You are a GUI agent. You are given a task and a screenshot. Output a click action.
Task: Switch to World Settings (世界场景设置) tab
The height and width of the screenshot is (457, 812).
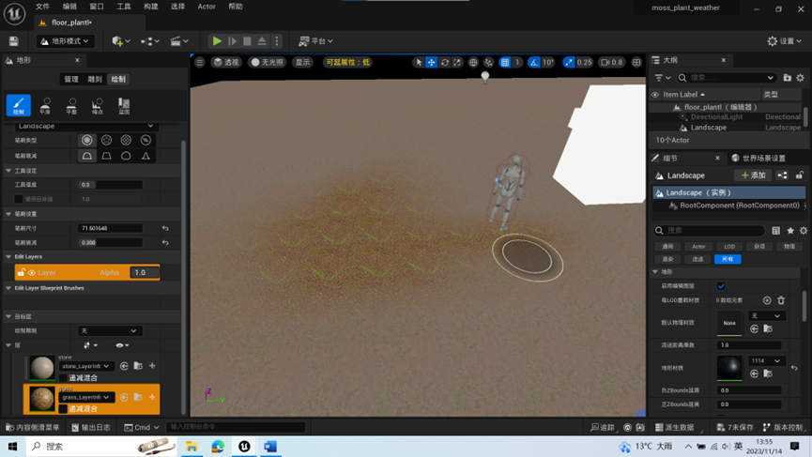coord(758,158)
